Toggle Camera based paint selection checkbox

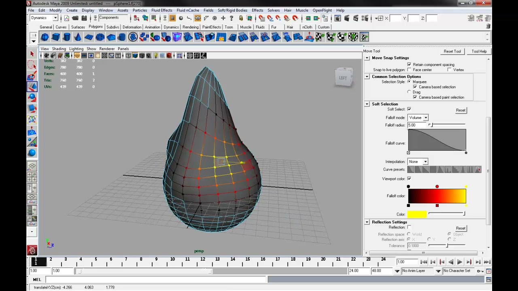point(415,97)
